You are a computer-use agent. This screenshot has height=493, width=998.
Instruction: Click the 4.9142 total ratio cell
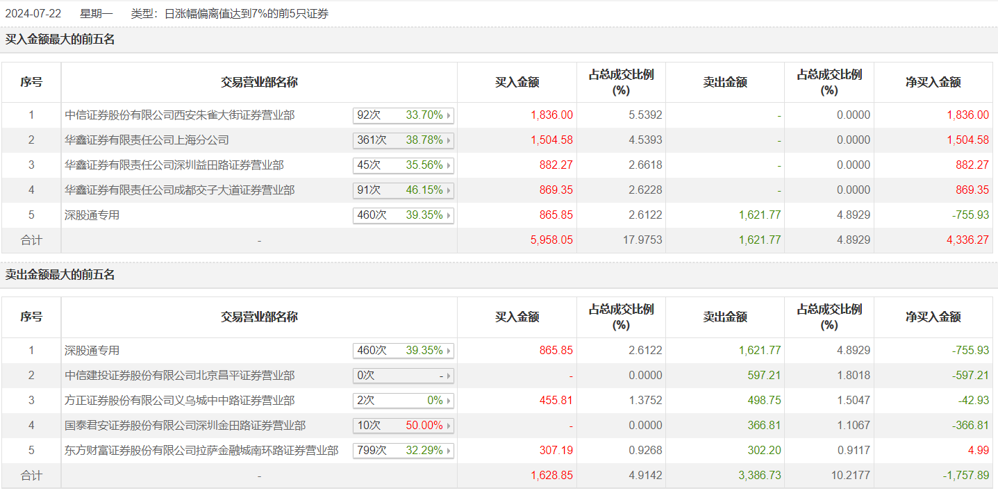pyautogui.click(x=646, y=476)
